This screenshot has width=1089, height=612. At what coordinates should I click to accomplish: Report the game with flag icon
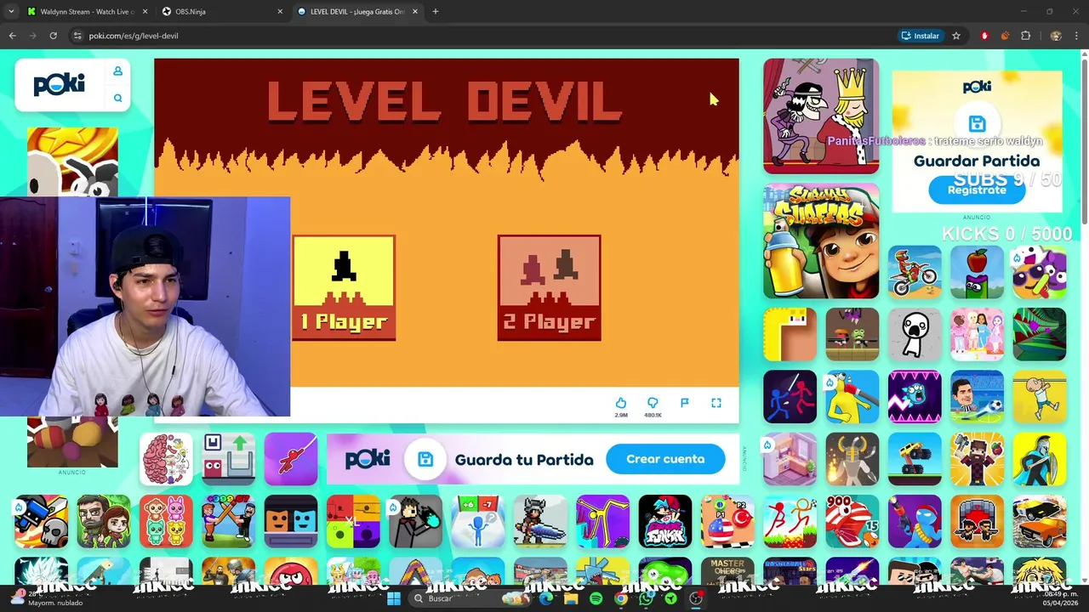pos(684,403)
